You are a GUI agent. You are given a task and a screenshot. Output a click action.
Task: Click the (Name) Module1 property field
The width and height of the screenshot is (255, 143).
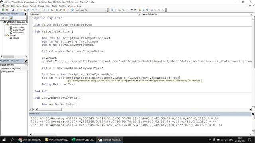[14, 71]
